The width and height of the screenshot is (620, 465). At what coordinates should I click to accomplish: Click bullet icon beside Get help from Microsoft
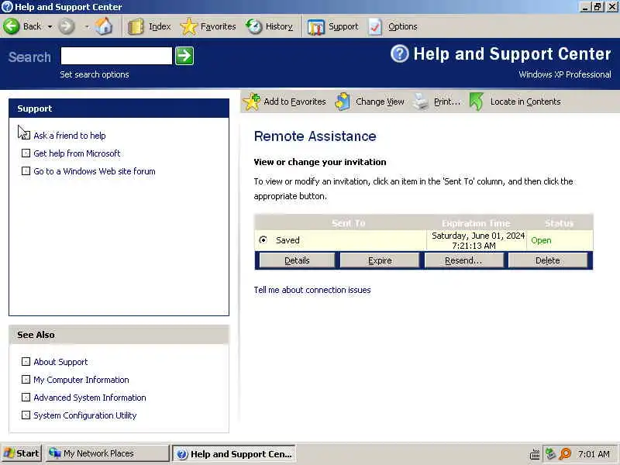(26, 153)
